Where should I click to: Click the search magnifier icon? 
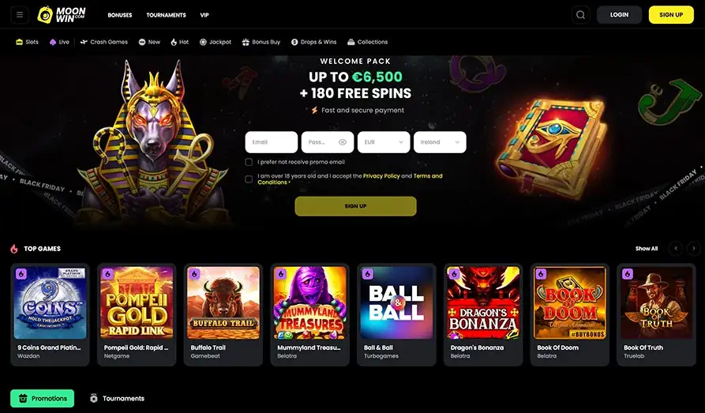(580, 15)
